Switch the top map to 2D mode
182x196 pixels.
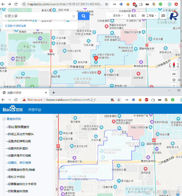tap(174, 74)
